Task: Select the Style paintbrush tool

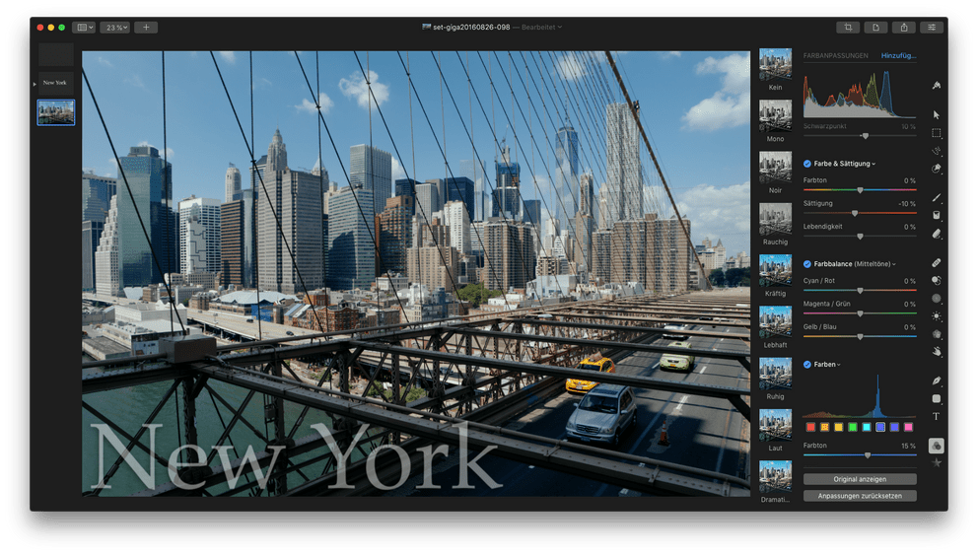Action: click(937, 86)
